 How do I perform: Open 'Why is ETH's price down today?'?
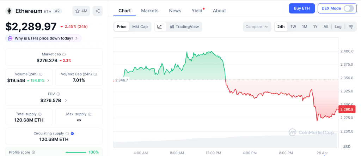(43, 38)
